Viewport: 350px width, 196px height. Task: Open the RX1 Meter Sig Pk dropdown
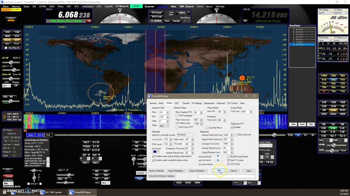(325, 13)
